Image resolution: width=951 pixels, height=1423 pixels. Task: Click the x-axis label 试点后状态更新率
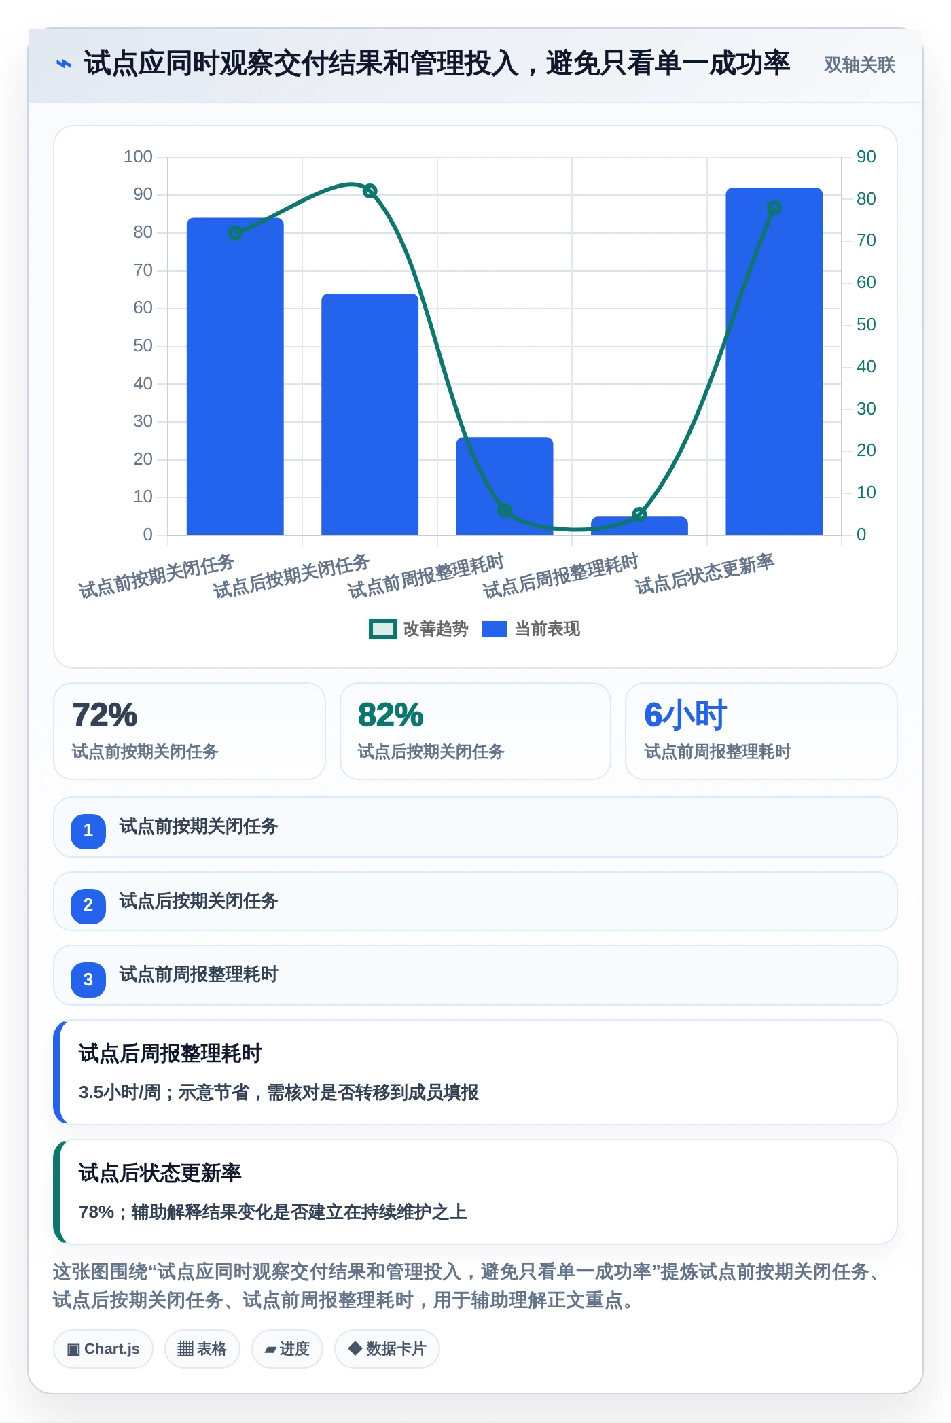[x=704, y=574]
